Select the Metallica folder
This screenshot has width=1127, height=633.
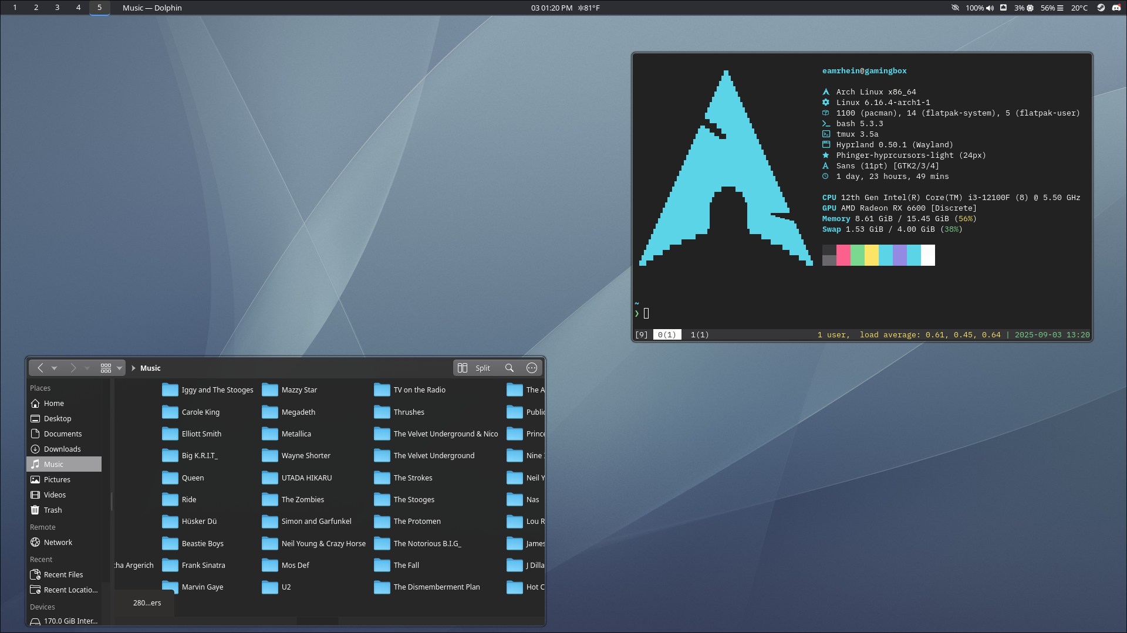(x=296, y=434)
